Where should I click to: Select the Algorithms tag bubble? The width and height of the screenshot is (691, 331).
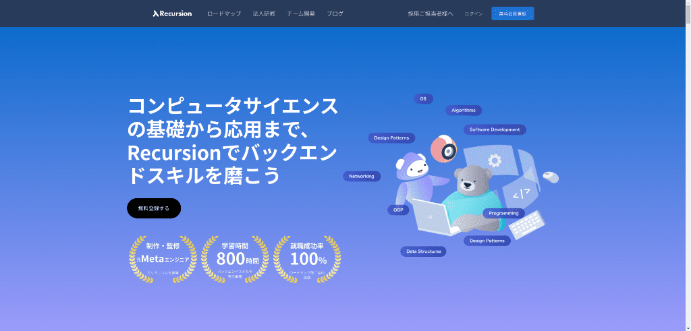click(x=464, y=111)
